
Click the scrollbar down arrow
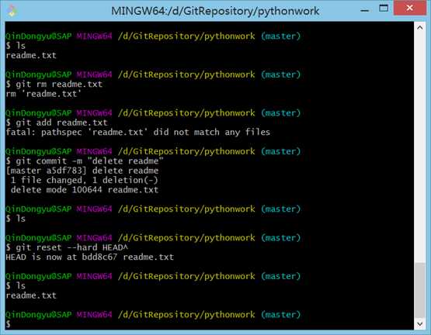tap(419, 324)
